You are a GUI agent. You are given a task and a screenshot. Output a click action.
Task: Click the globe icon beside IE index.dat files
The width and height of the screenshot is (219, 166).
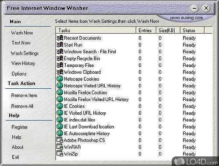click(60, 120)
